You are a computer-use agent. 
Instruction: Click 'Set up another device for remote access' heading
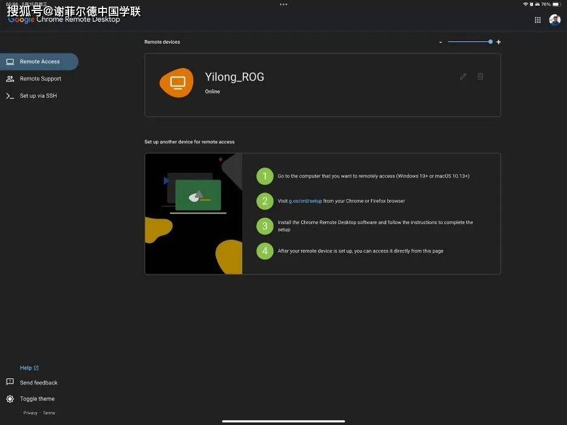(x=189, y=142)
